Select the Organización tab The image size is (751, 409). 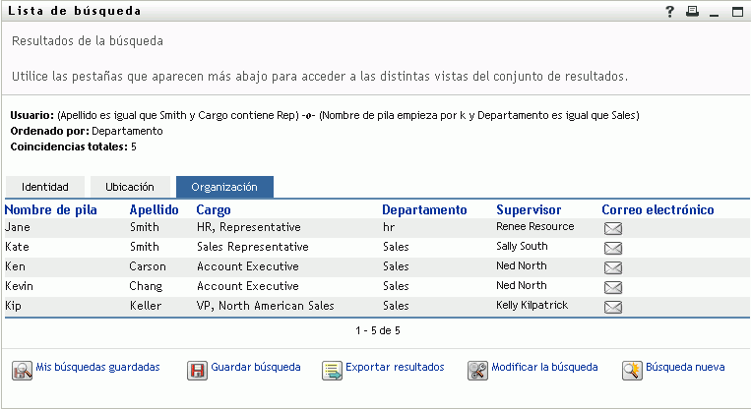click(224, 187)
